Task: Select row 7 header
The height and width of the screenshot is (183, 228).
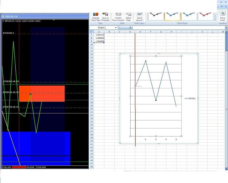Action: tap(92, 35)
